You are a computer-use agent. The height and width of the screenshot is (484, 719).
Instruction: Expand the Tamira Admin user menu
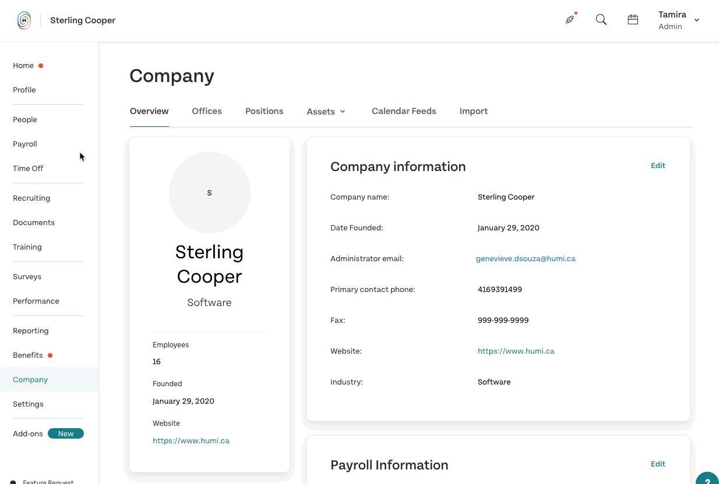click(x=679, y=20)
